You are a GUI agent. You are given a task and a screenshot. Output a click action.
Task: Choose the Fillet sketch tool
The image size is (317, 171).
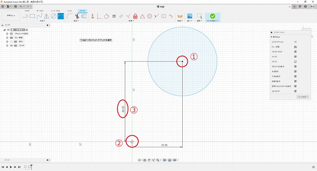70,16
